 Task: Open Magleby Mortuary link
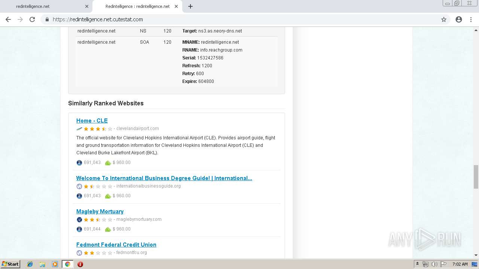(x=100, y=211)
